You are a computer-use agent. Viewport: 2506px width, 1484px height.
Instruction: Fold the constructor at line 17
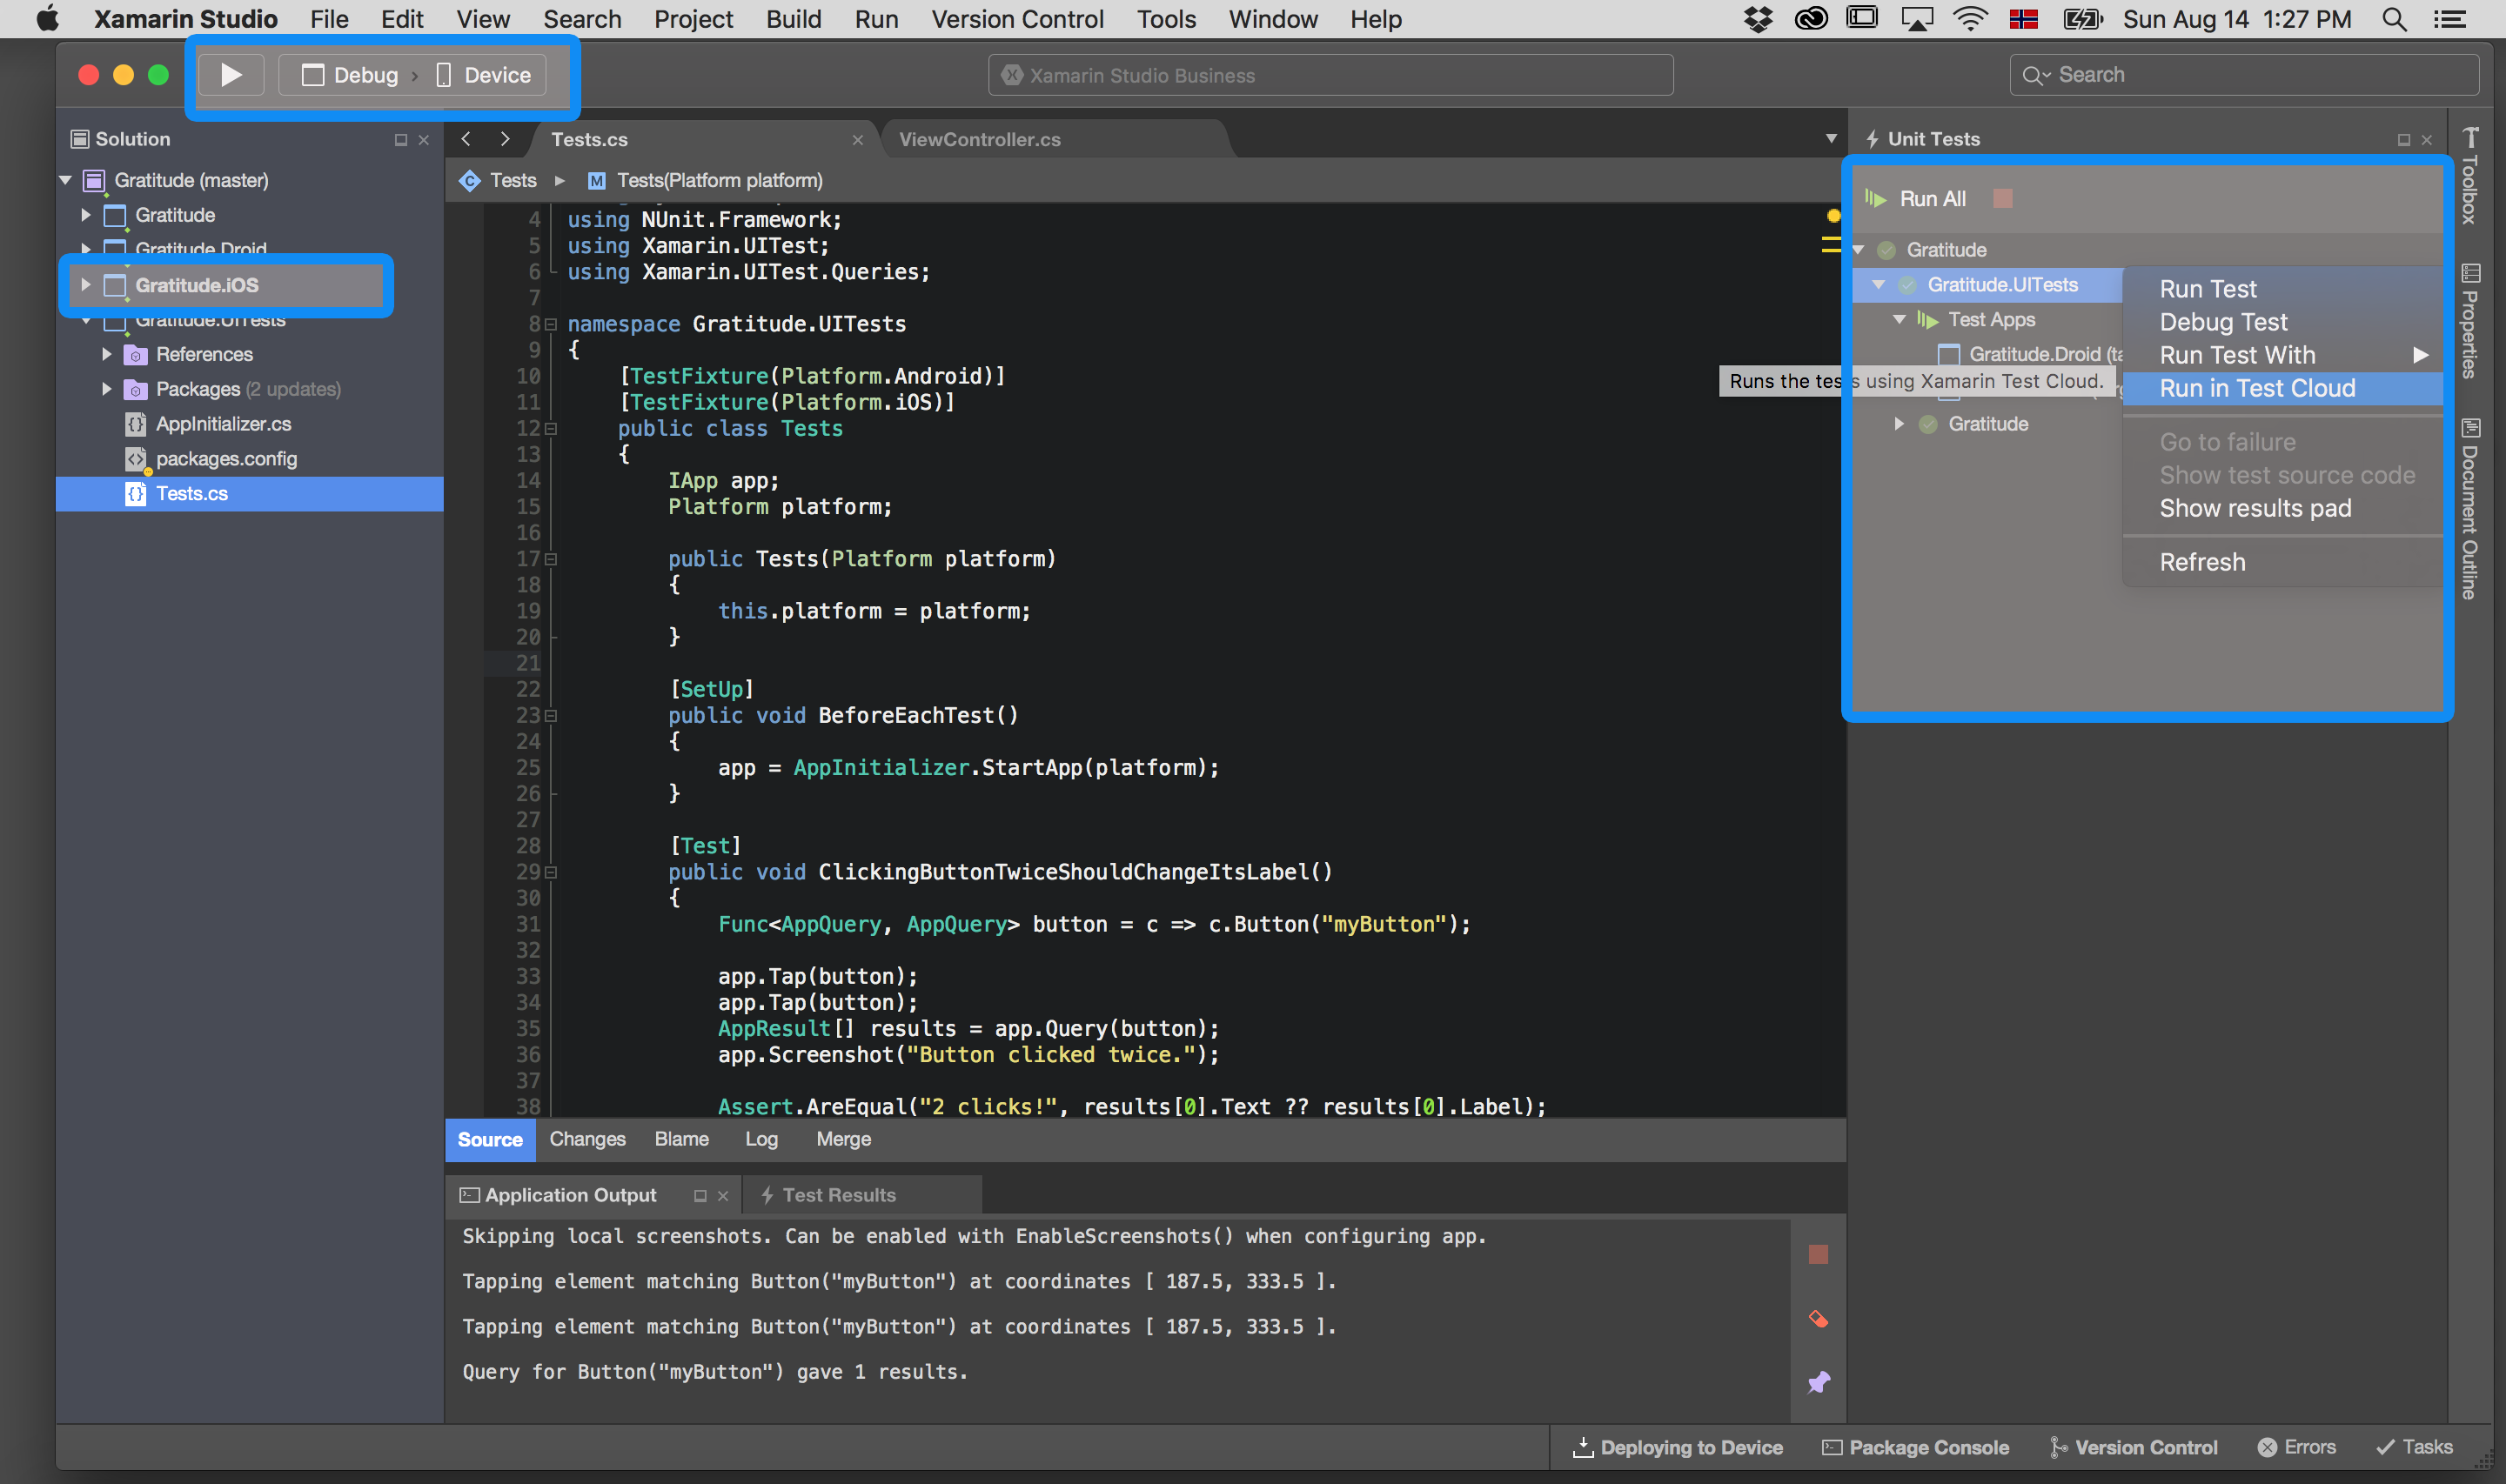tap(550, 559)
